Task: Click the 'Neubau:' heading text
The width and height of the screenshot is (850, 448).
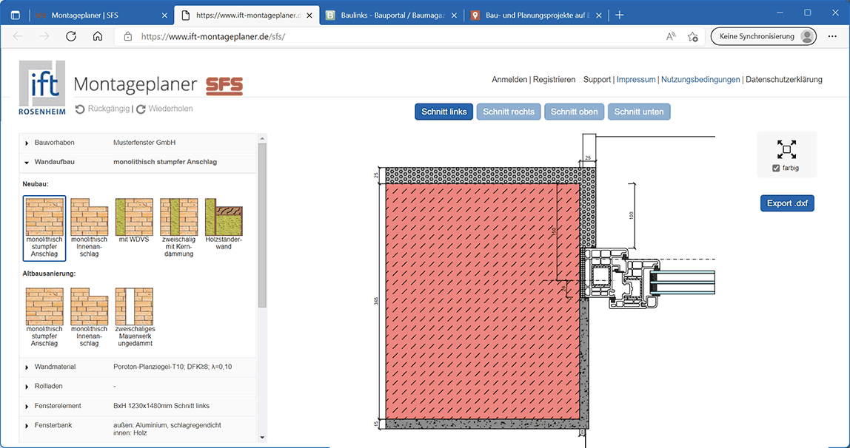Action: pos(36,184)
